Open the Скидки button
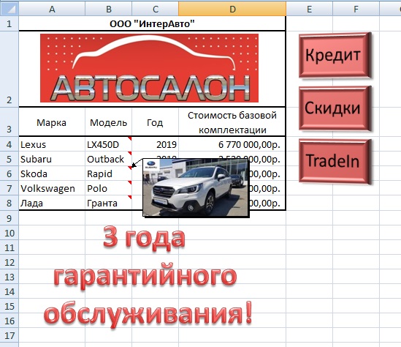The height and width of the screenshot is (347, 401). click(335, 108)
